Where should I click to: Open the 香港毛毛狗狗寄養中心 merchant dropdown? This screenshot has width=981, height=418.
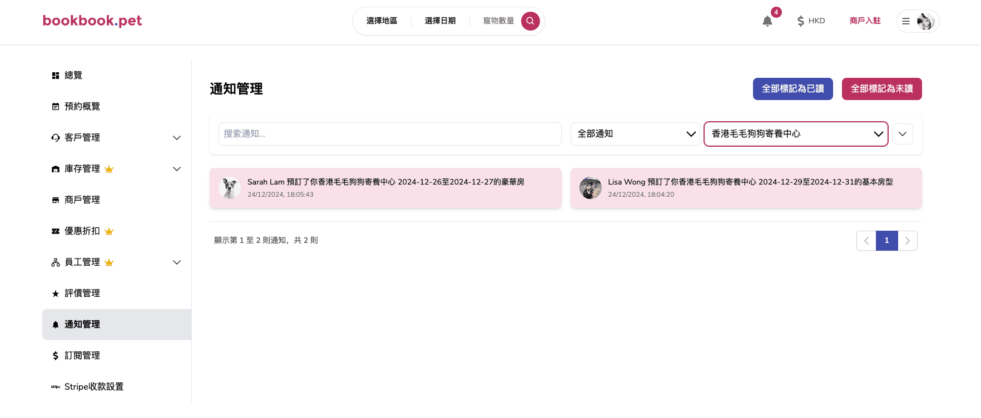point(796,134)
